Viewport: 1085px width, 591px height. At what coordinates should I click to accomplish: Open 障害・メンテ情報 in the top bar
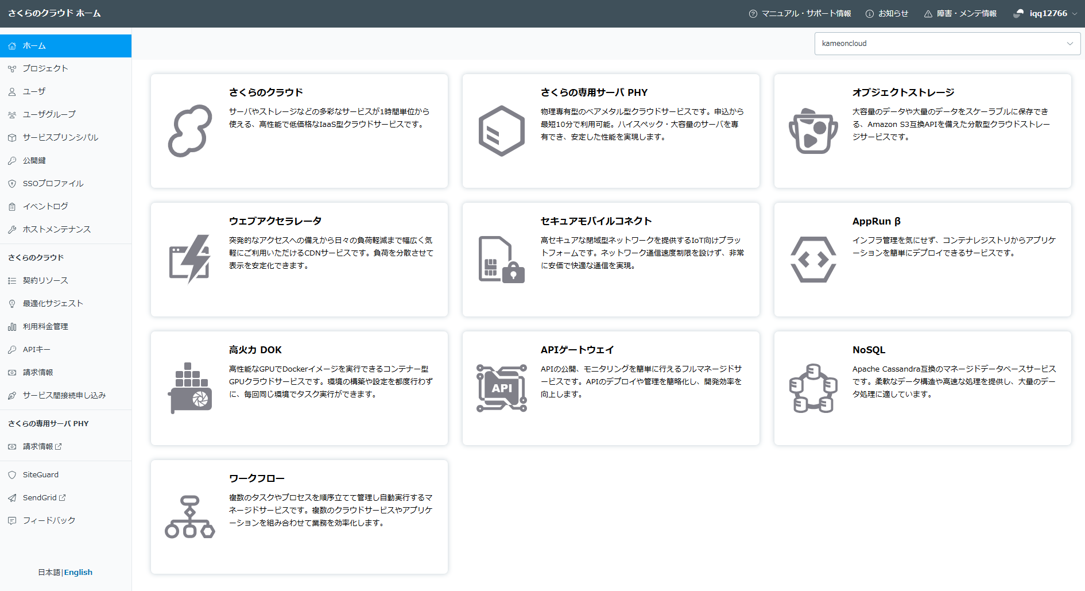(x=960, y=13)
